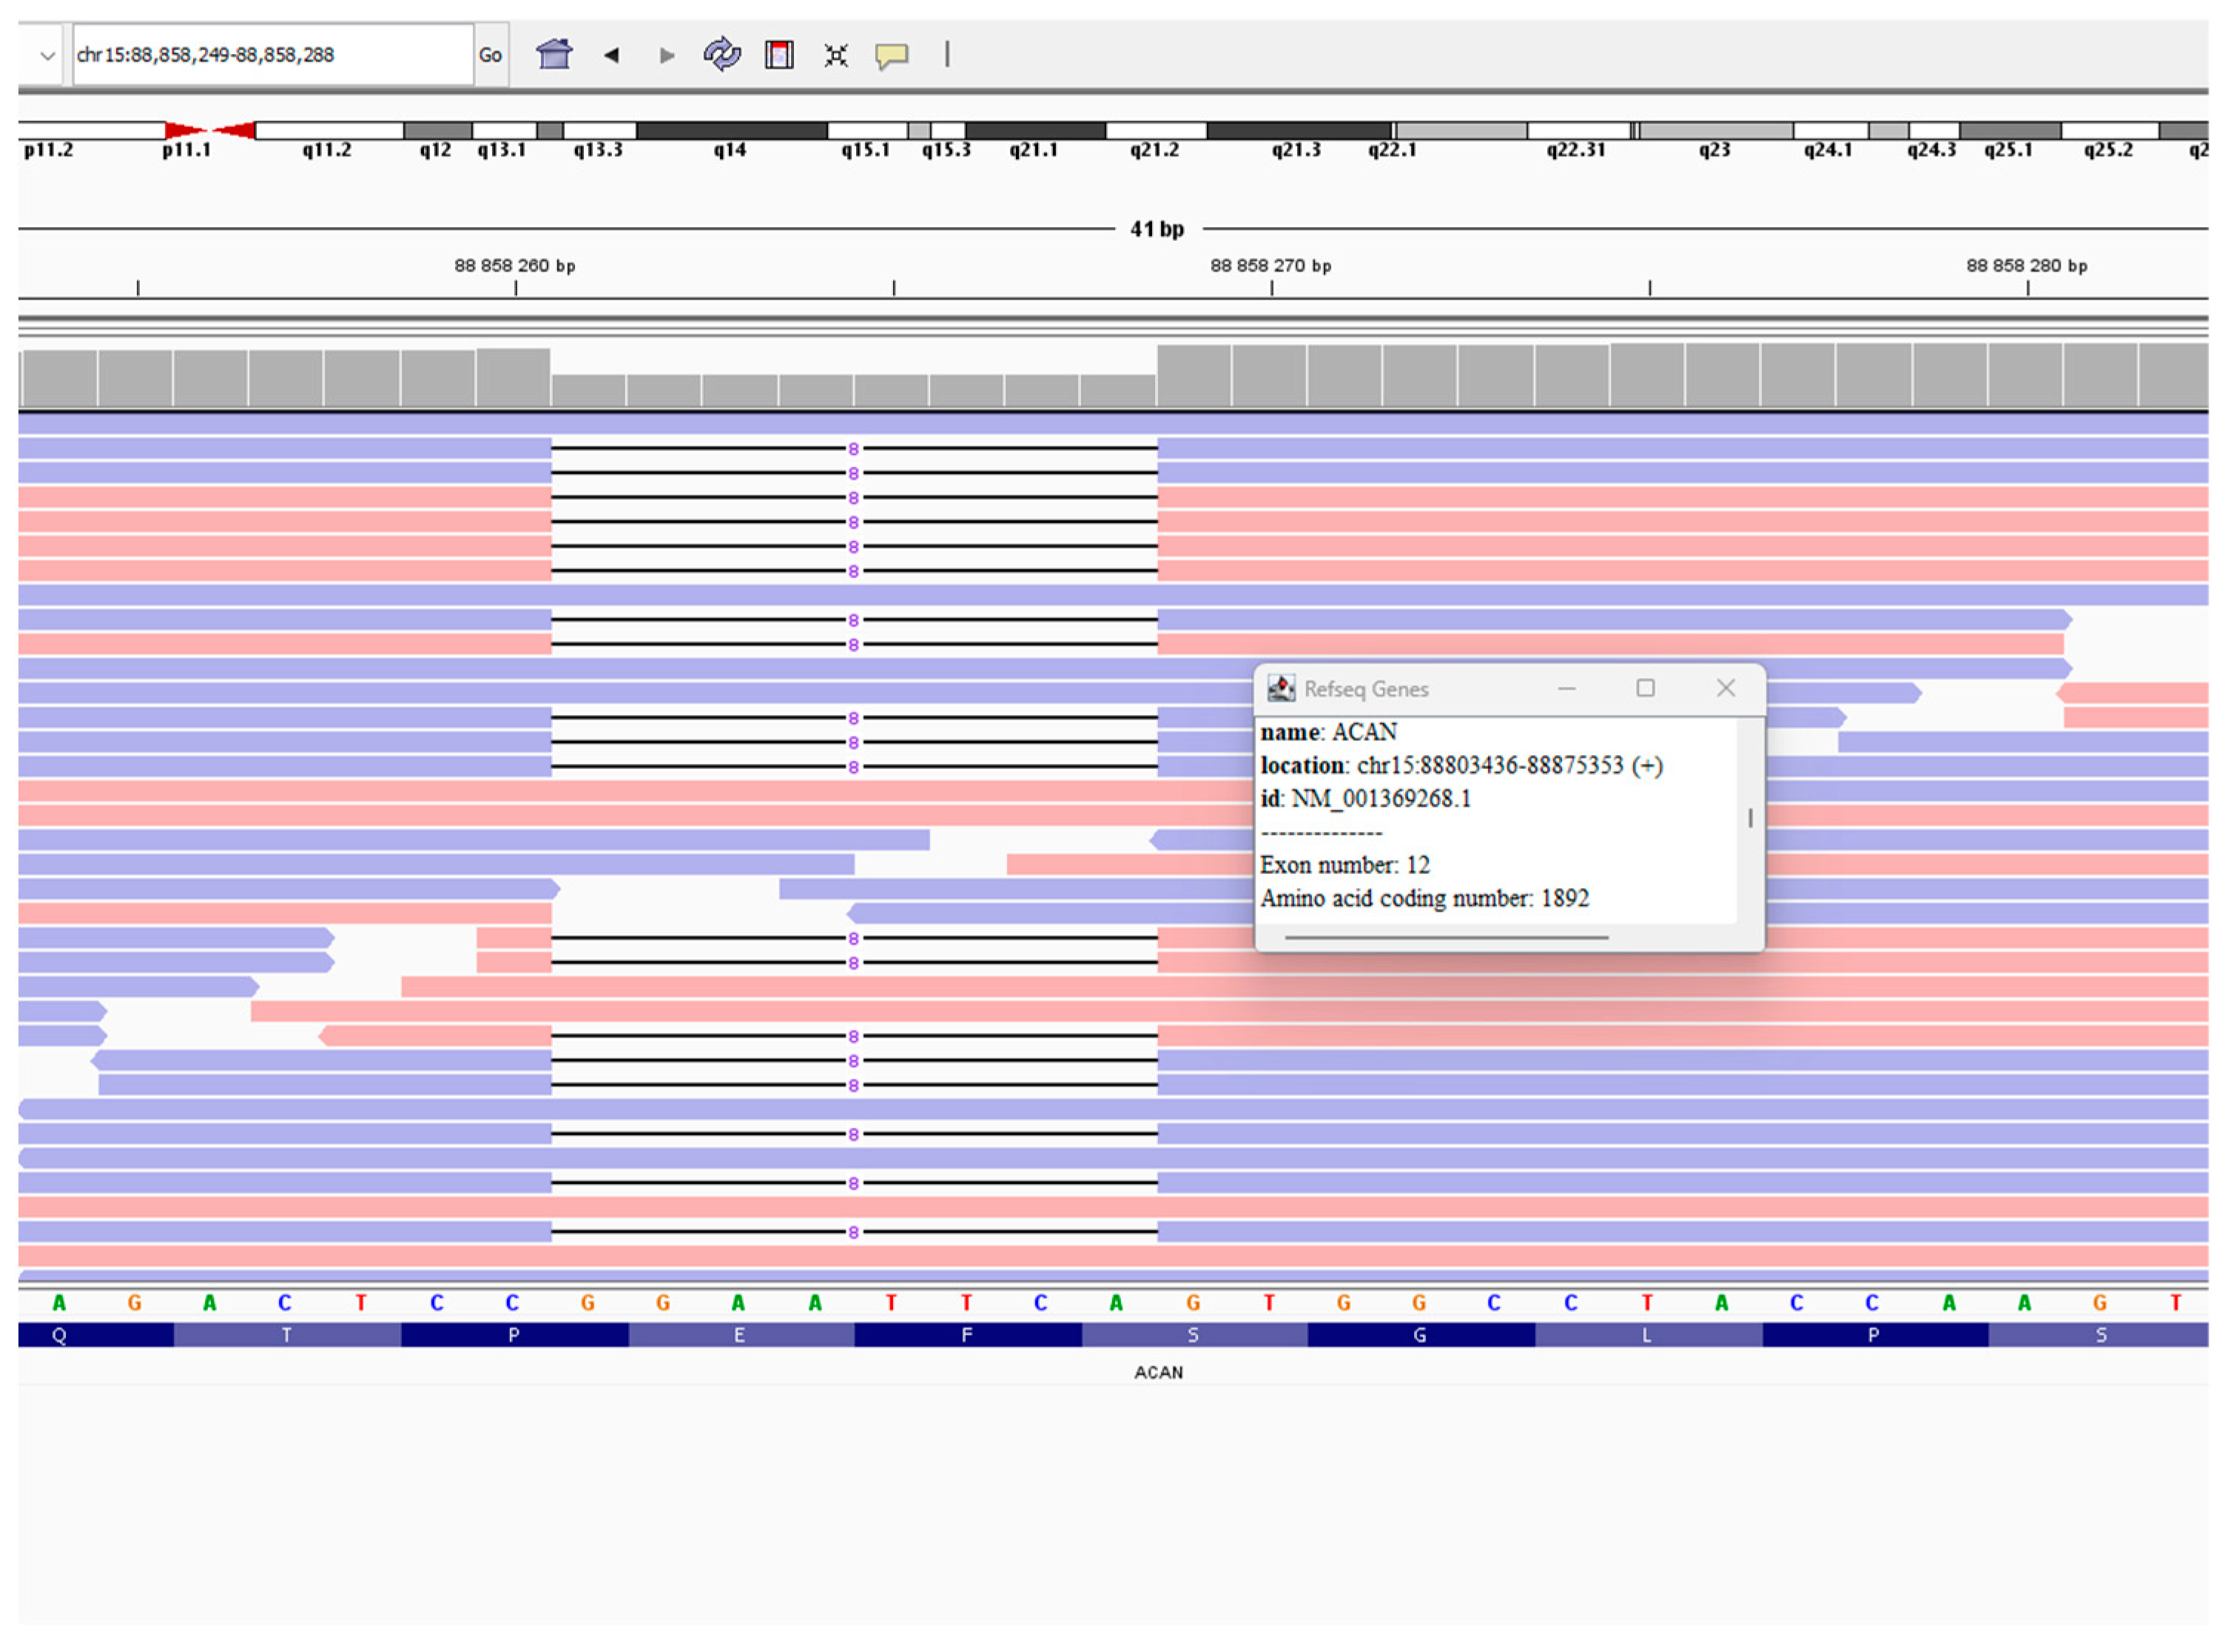The height and width of the screenshot is (1652, 2239).
Task: Maximize the Refseq Genes popup
Action: 1646,689
